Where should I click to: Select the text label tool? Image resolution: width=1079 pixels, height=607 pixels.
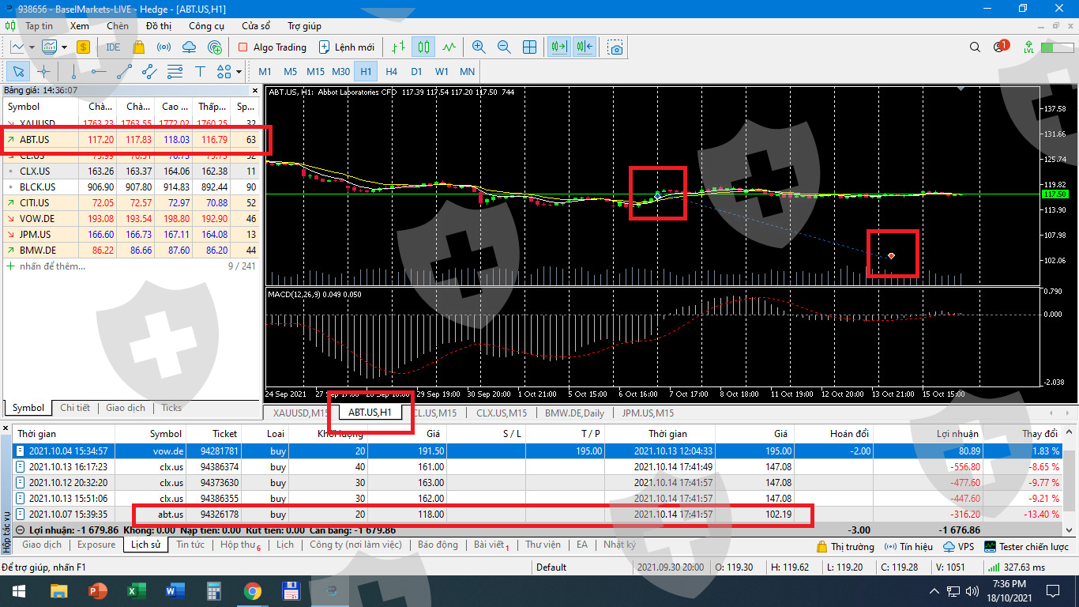tap(200, 72)
